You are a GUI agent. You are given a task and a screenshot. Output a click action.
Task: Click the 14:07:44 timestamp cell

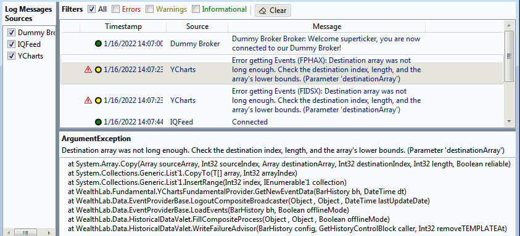point(133,122)
